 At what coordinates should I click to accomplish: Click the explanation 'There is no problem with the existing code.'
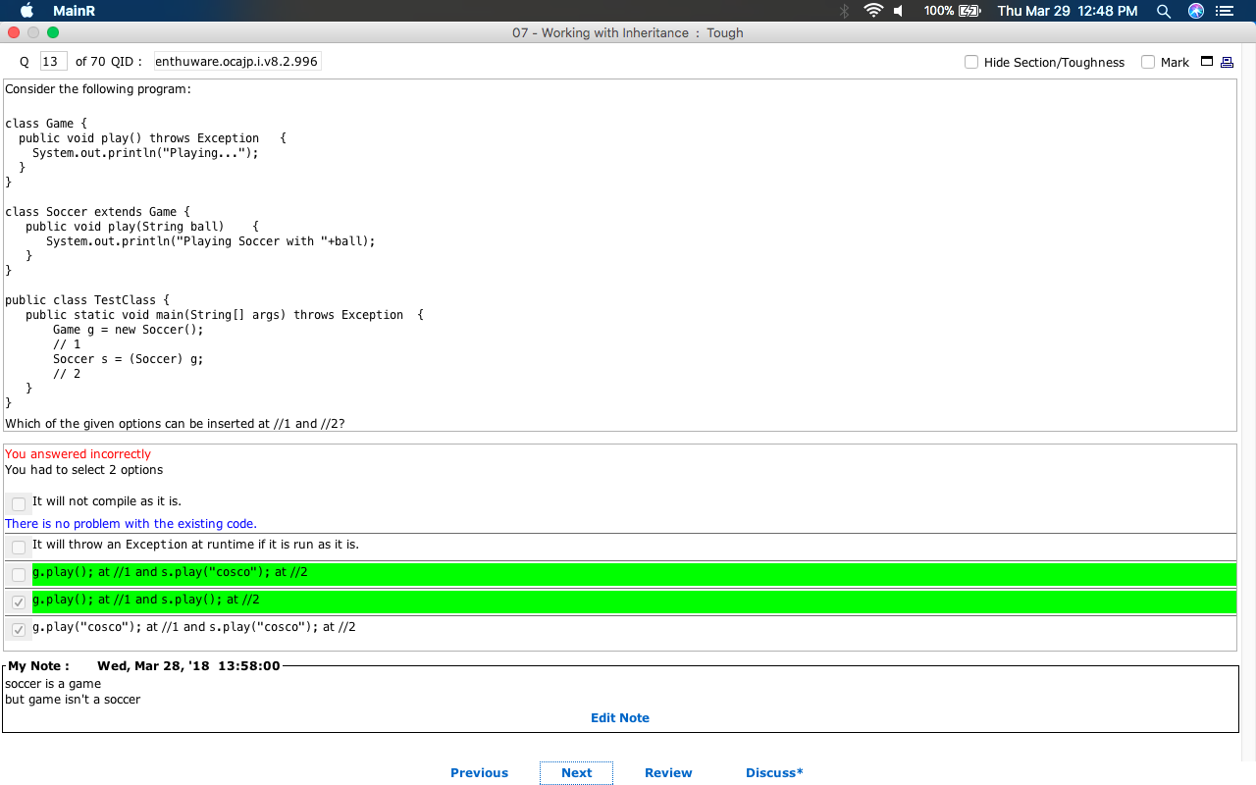click(x=131, y=524)
